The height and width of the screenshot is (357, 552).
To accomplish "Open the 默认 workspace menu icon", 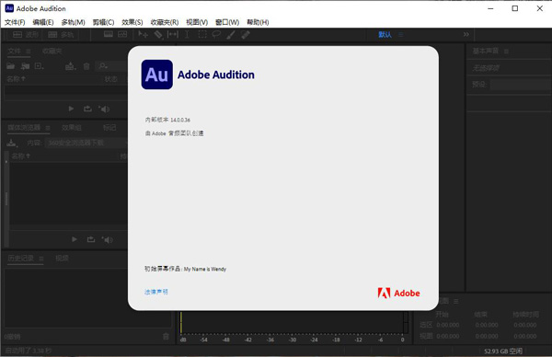I will pos(400,34).
